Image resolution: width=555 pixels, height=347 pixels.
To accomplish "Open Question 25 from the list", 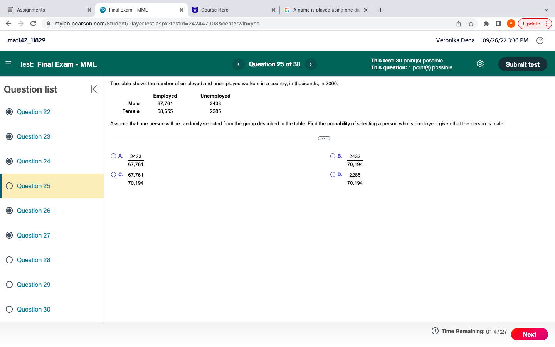I will [34, 186].
